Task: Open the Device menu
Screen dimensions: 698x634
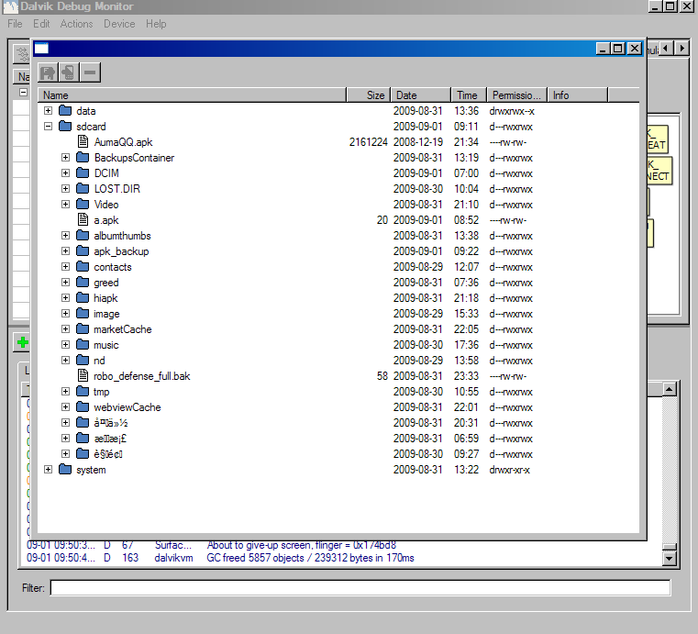Action: (119, 24)
